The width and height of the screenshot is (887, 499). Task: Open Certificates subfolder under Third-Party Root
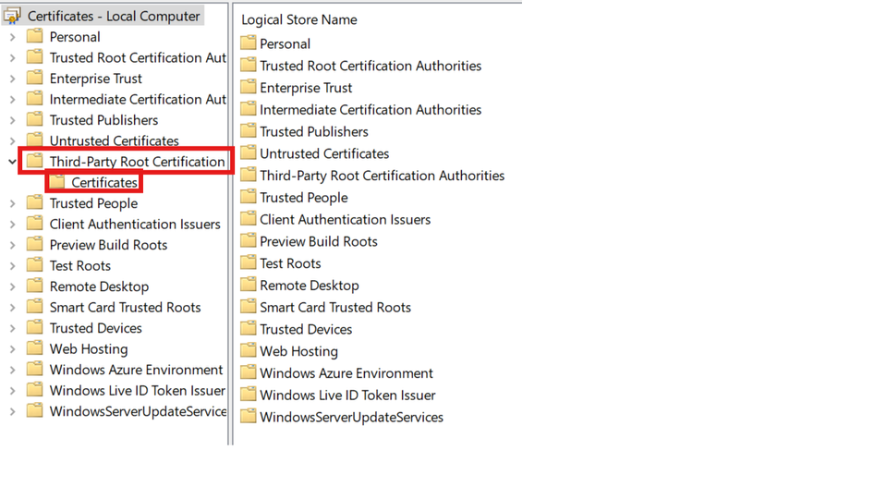(x=104, y=182)
